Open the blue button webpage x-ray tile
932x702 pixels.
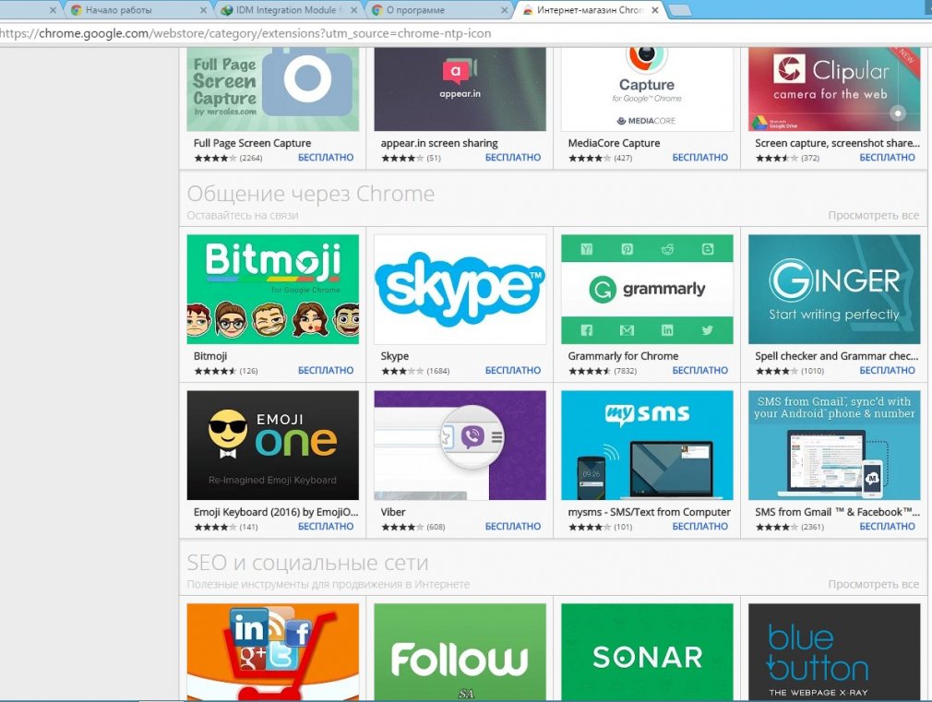834,652
